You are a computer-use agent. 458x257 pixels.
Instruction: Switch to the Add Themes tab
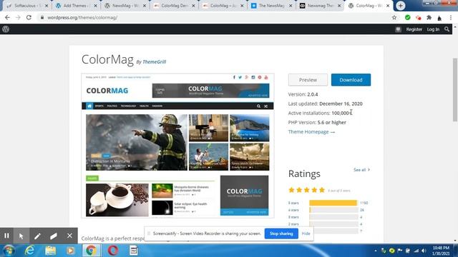pos(75,6)
